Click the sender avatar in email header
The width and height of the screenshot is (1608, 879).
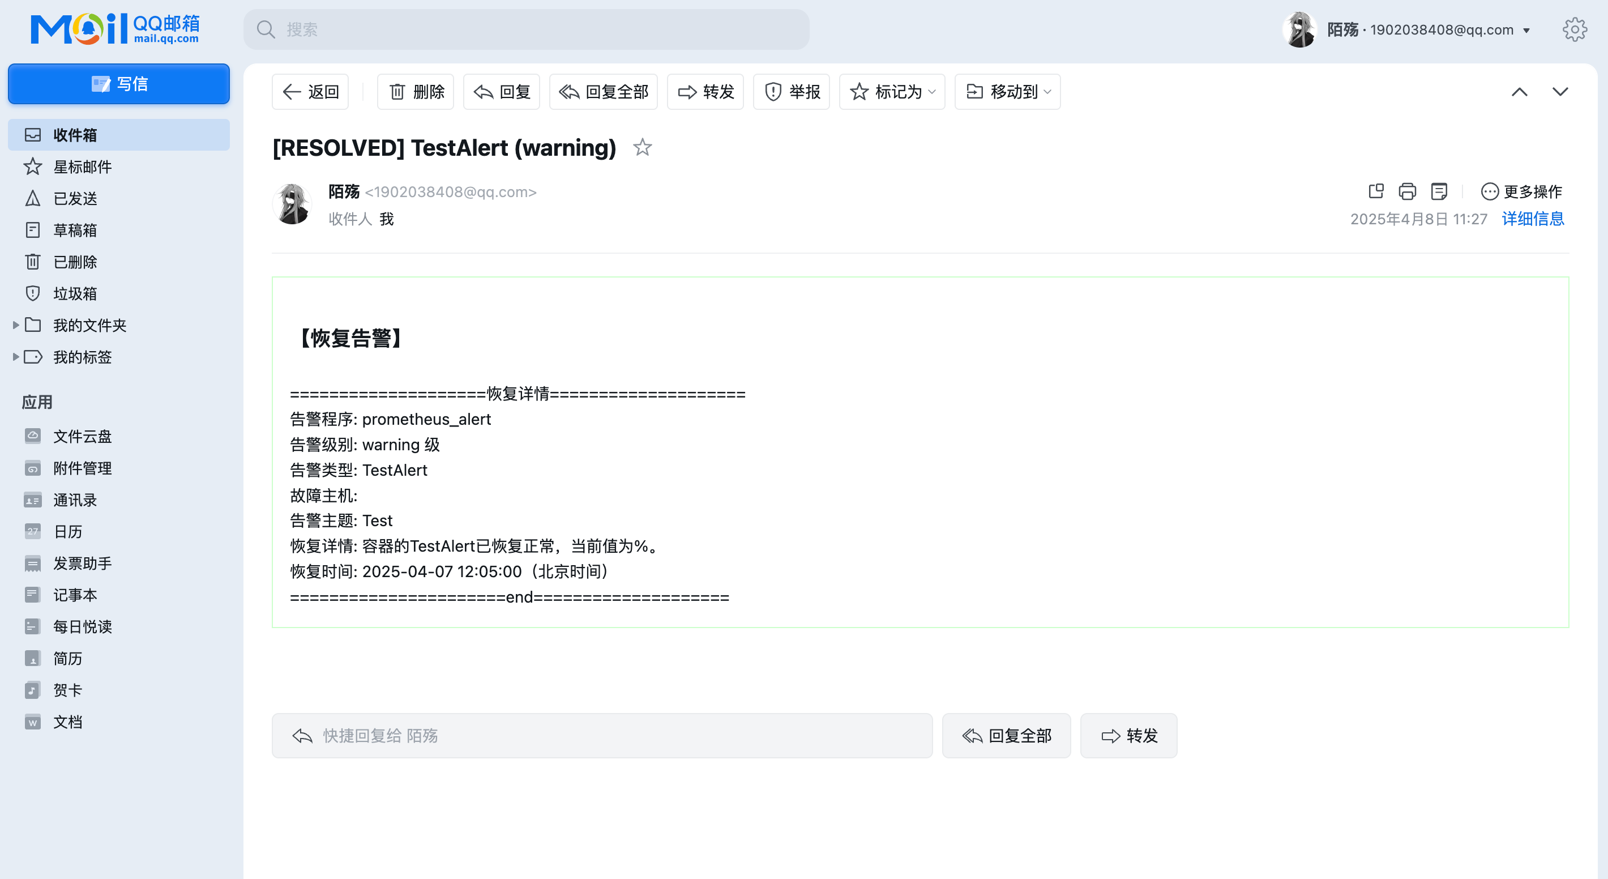[292, 203]
